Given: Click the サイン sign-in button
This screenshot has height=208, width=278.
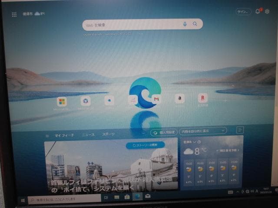Looking at the screenshot, I should (x=243, y=12).
